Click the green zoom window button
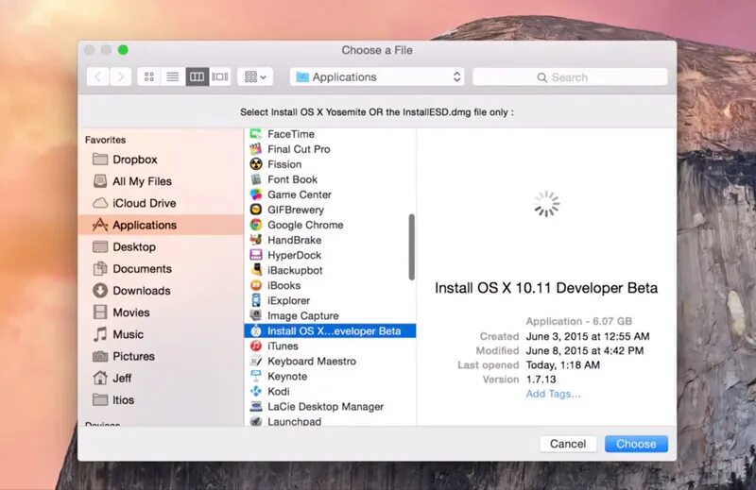Viewport: 756px width, 490px height. [x=124, y=50]
